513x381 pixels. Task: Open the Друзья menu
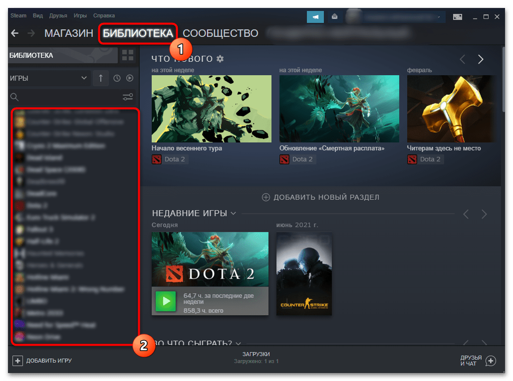58,15
